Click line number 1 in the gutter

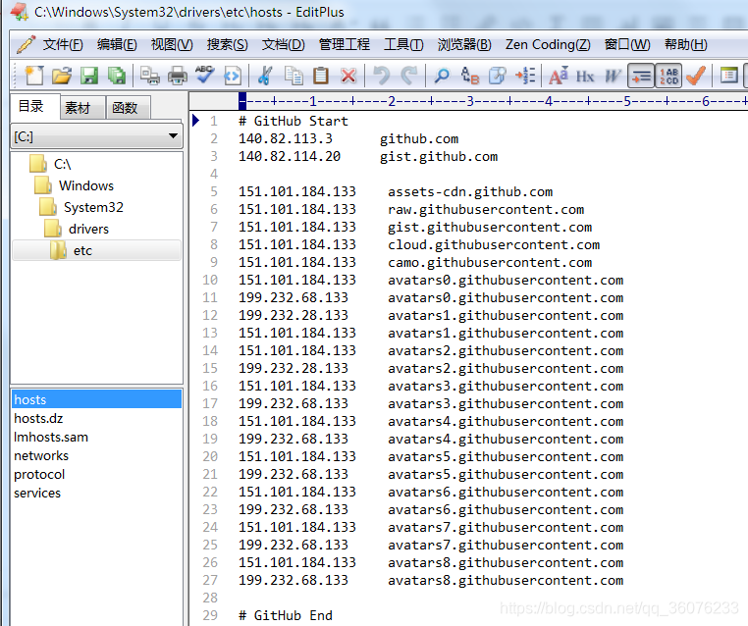point(213,121)
